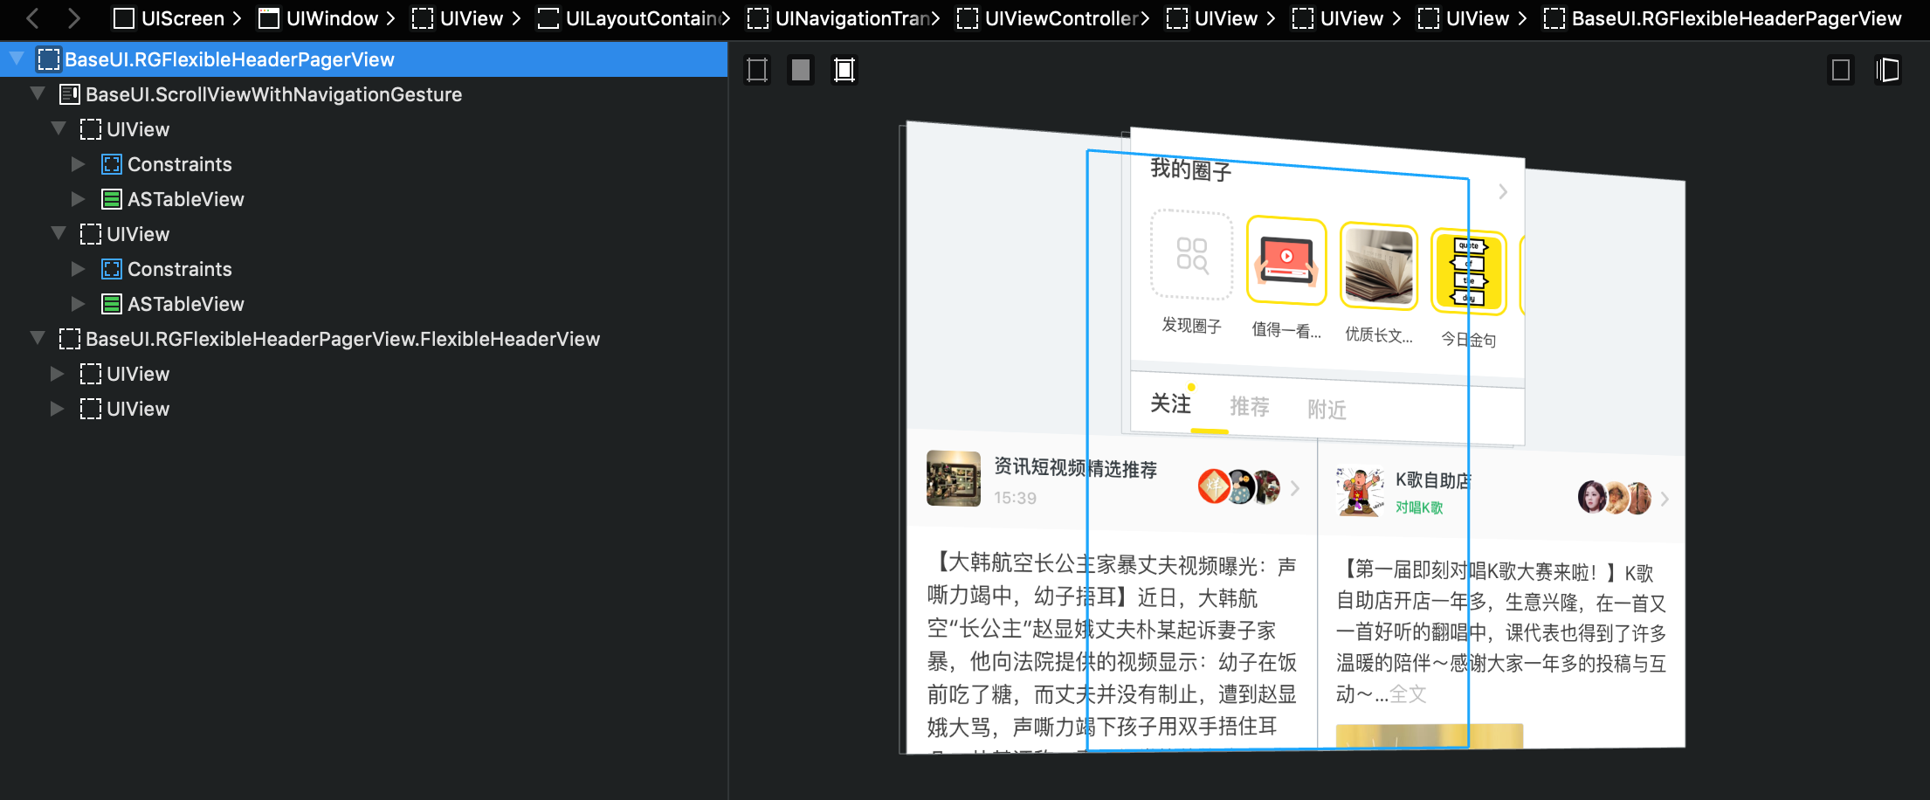Click follower avatars in K歌自助店 card
This screenshot has width=1930, height=800.
click(1615, 497)
